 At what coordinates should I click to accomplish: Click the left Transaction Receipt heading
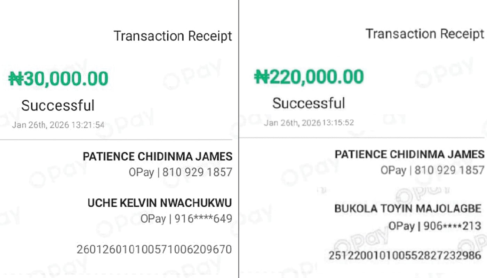[x=173, y=36]
